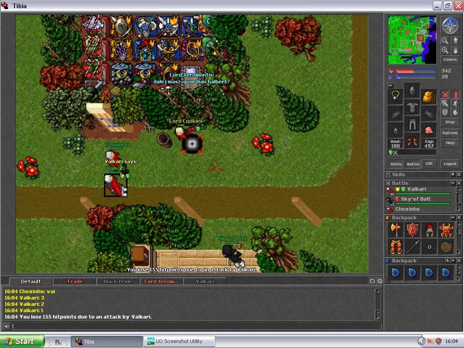Click the chain armor equipment slot
This screenshot has height=348, width=464.
[x=412, y=107]
